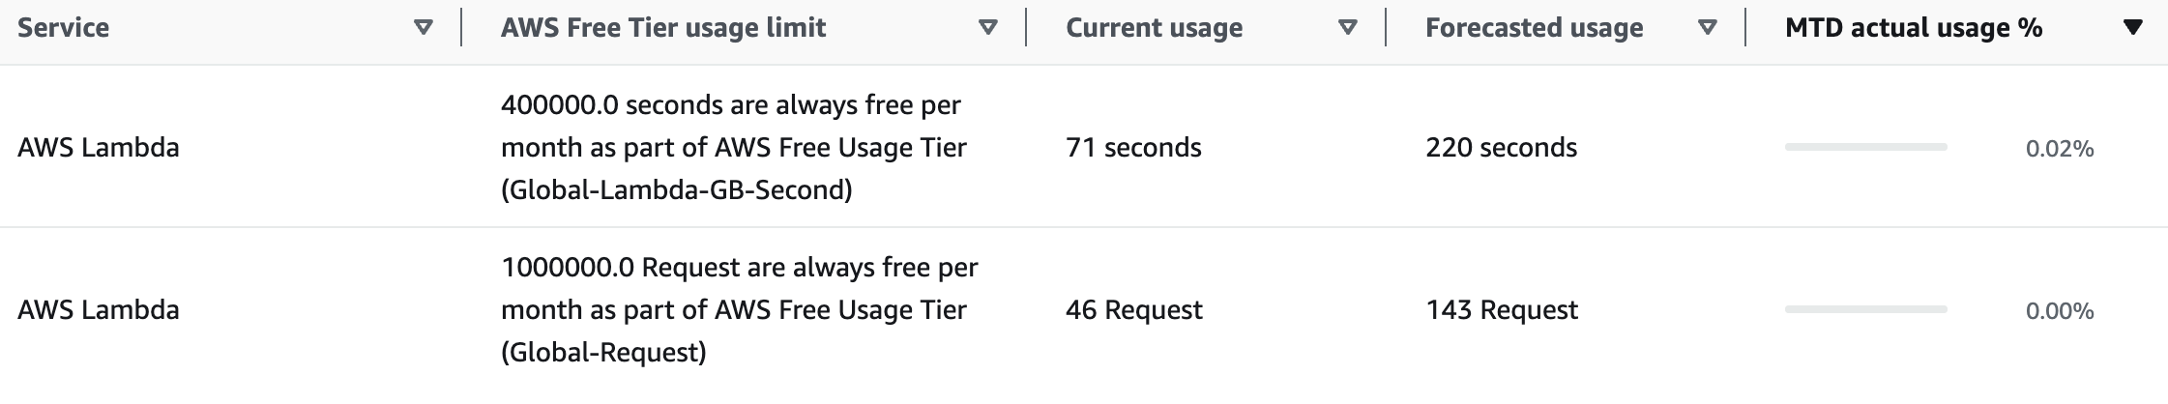Click the 220 seconds forecasted value
The image size is (2168, 404).
click(1501, 148)
